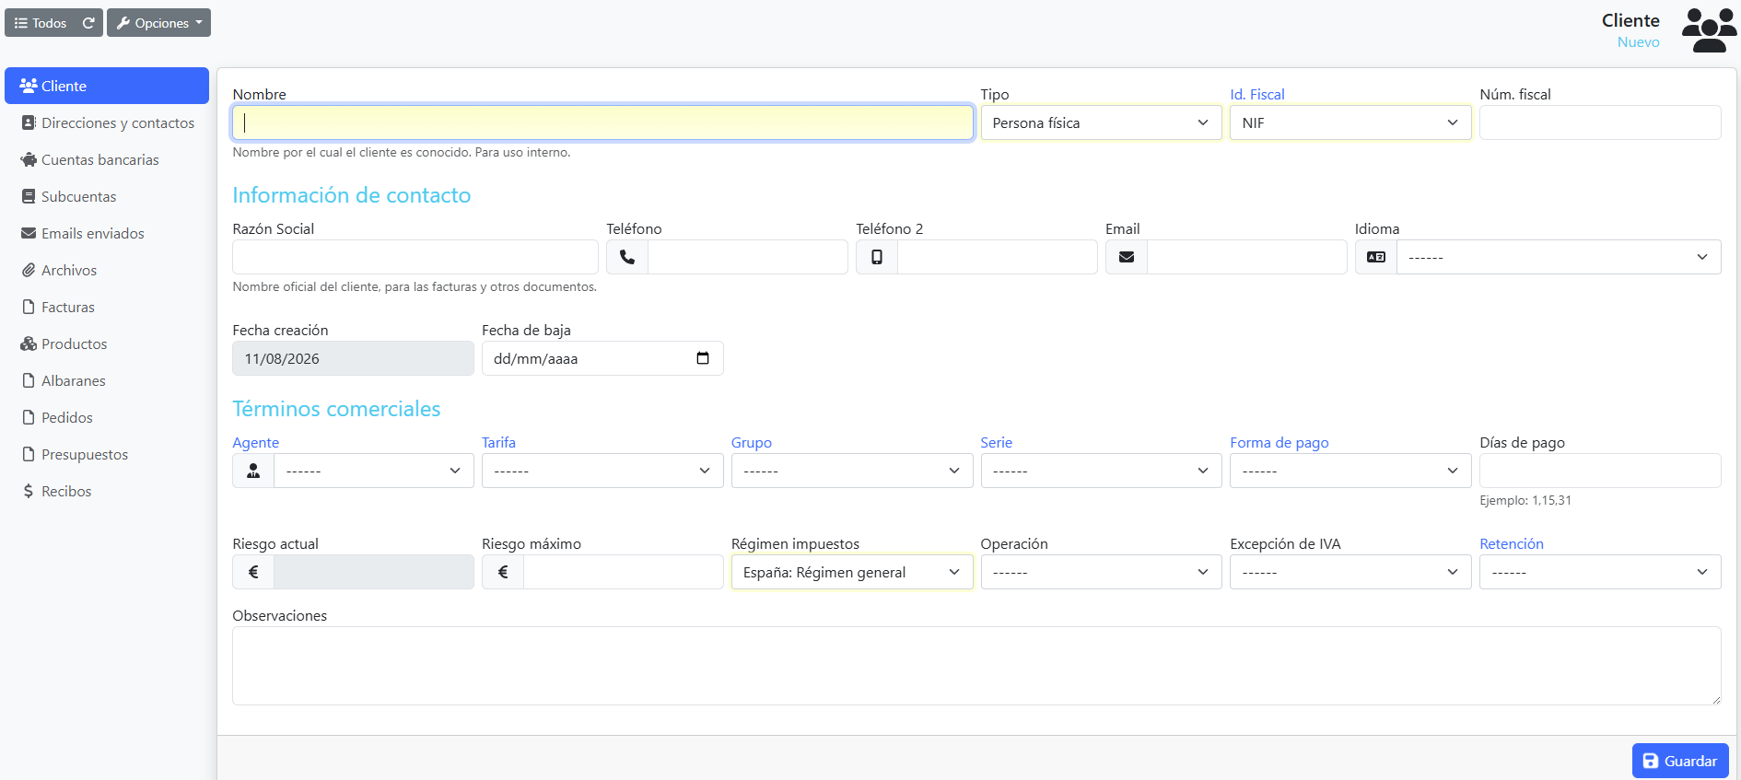The image size is (1741, 780).
Task: Click the 'Información de contacto' heading
Action: point(351,195)
